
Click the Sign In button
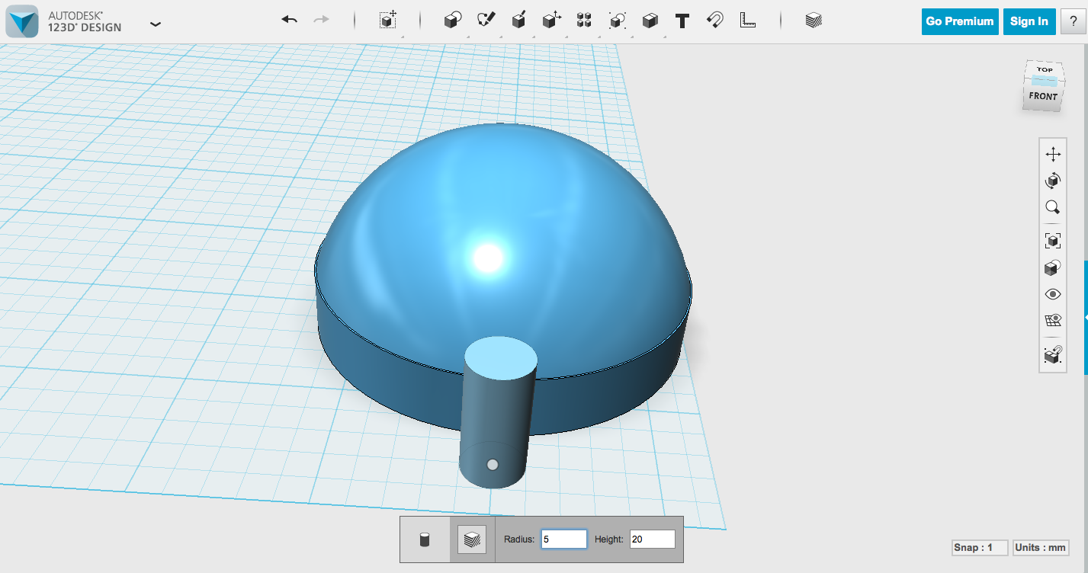(x=1029, y=21)
